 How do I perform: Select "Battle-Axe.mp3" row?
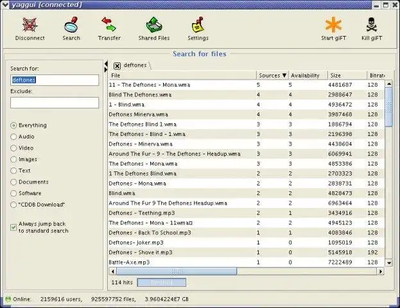247,262
